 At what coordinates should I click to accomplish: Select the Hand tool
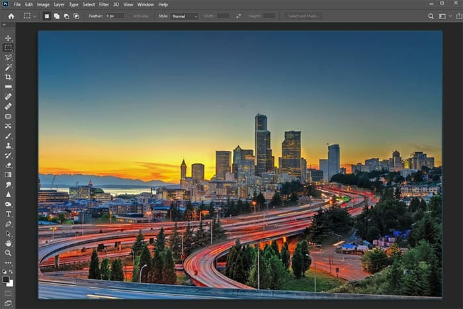coord(9,243)
